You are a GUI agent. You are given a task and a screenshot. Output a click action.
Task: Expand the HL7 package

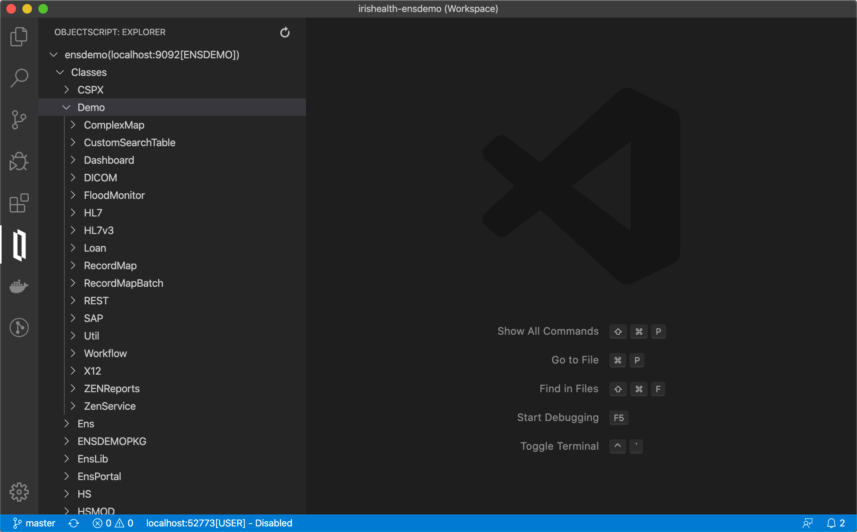(x=73, y=213)
